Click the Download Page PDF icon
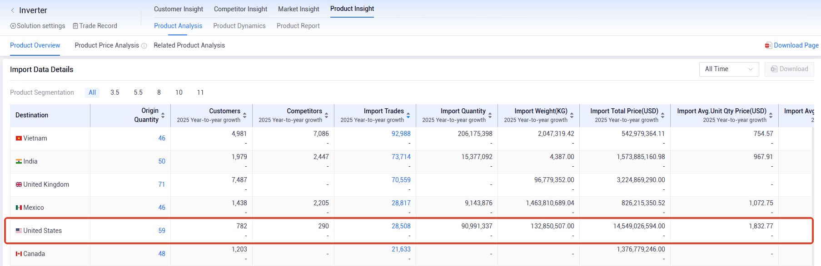The width and height of the screenshot is (821, 266). (768, 45)
